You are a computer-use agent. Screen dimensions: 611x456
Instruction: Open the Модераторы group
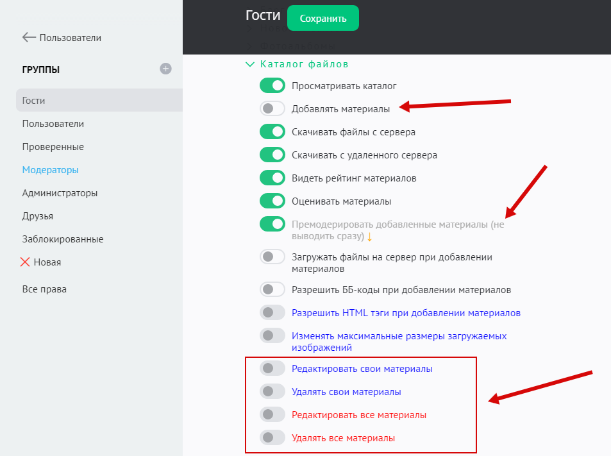51,170
